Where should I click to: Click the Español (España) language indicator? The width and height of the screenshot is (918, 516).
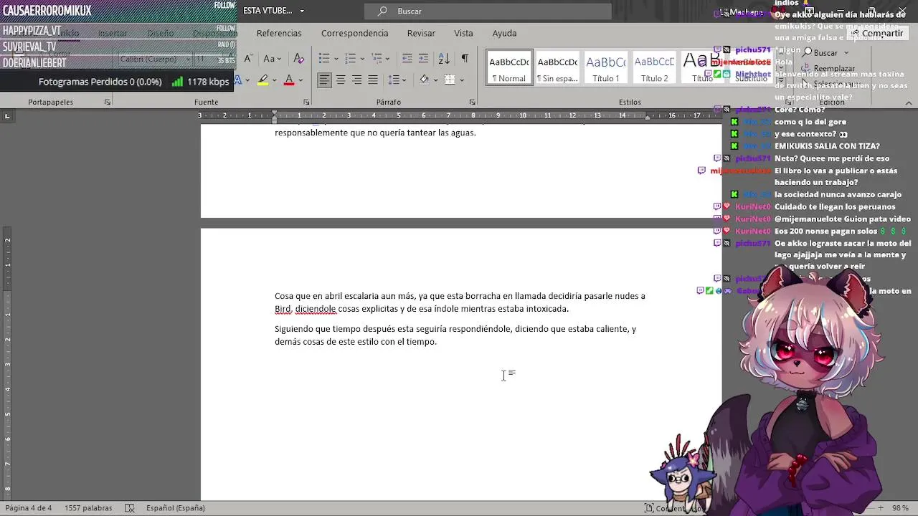pos(176,508)
